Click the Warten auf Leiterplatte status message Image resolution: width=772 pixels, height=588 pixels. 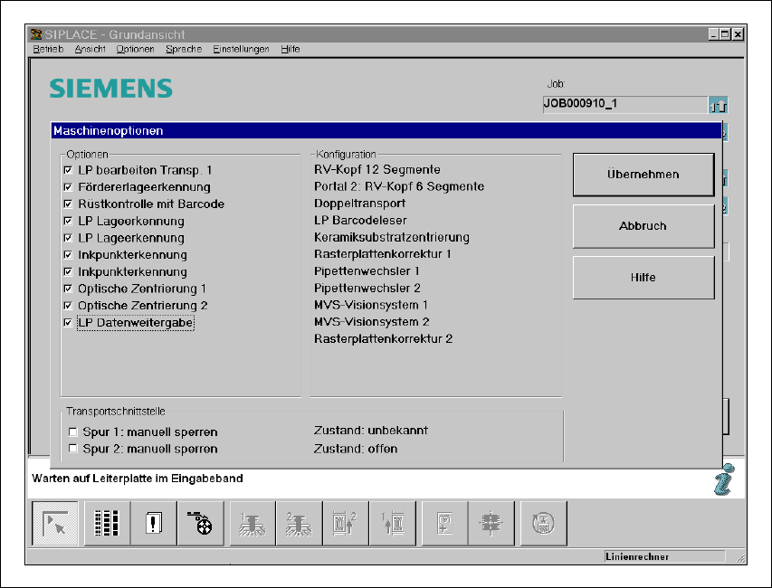[x=138, y=479]
